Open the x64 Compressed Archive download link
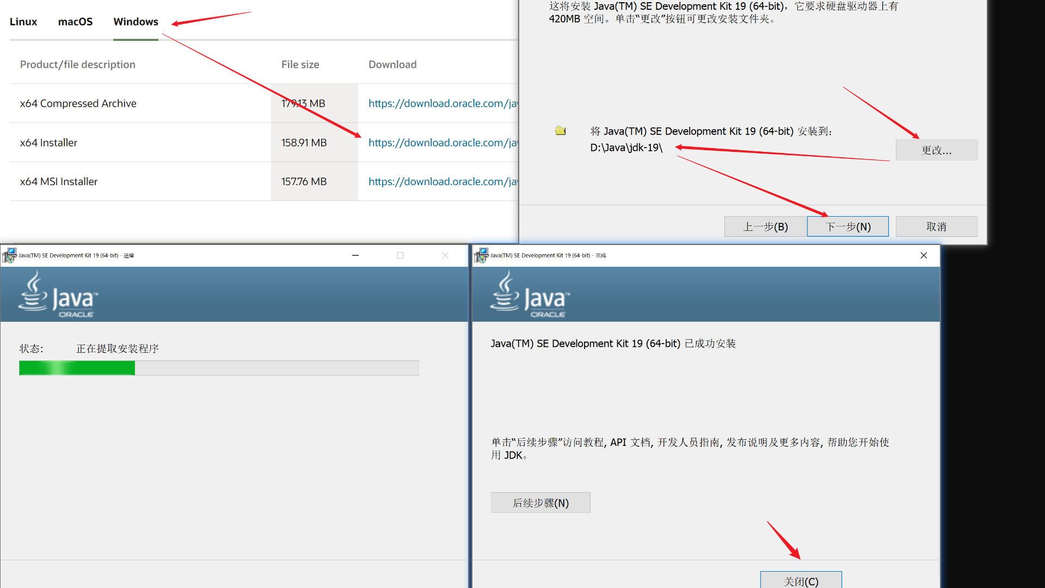 point(442,103)
